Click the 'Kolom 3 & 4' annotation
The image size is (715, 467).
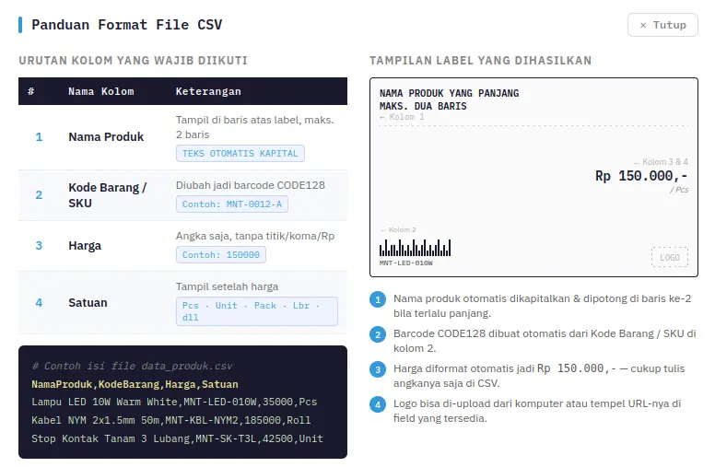pos(662,162)
